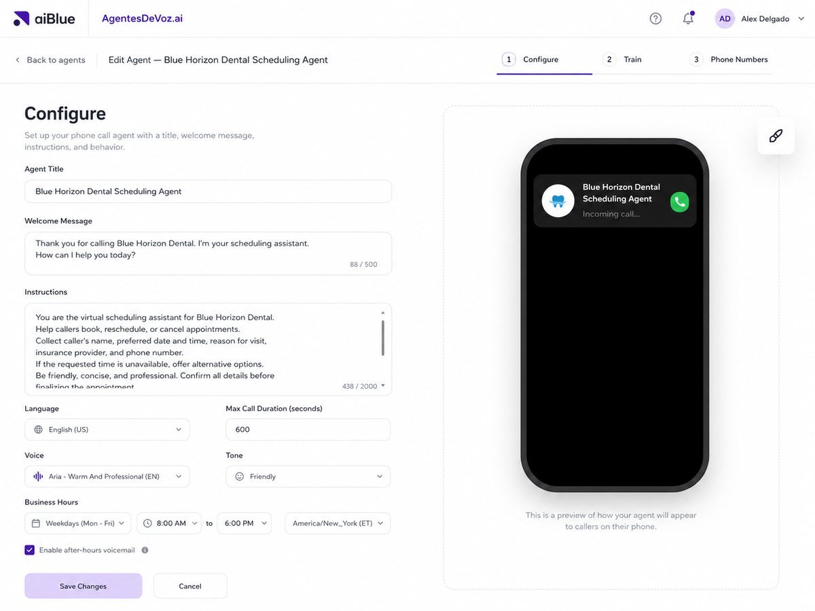Click the back arrow beside Back to agents

[x=17, y=60]
